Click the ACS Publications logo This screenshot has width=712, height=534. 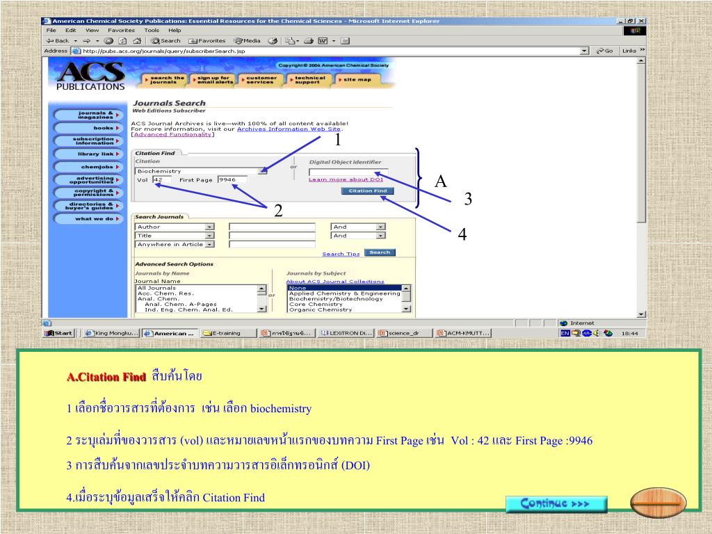point(90,75)
